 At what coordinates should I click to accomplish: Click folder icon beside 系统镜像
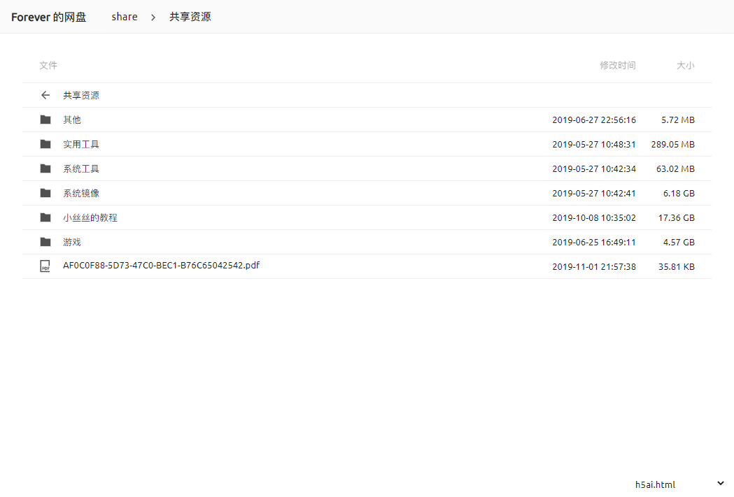click(45, 193)
